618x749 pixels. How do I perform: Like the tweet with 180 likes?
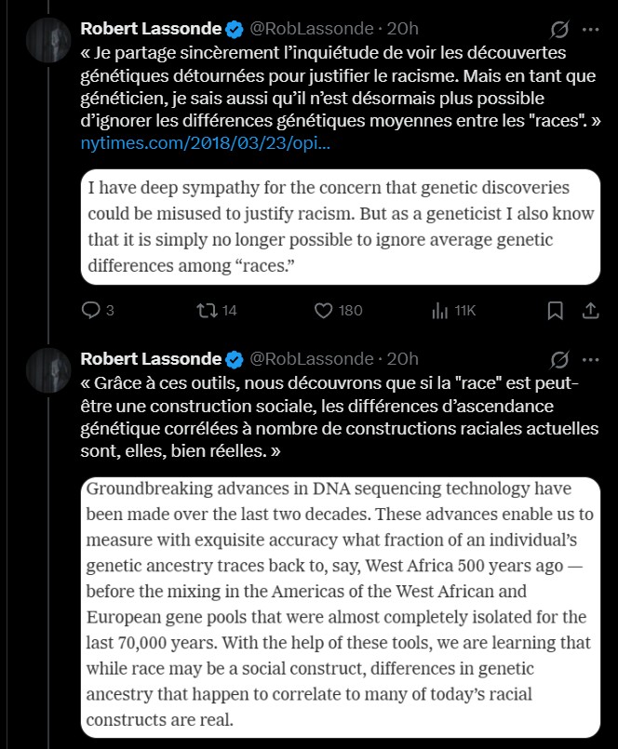pyautogui.click(x=325, y=310)
